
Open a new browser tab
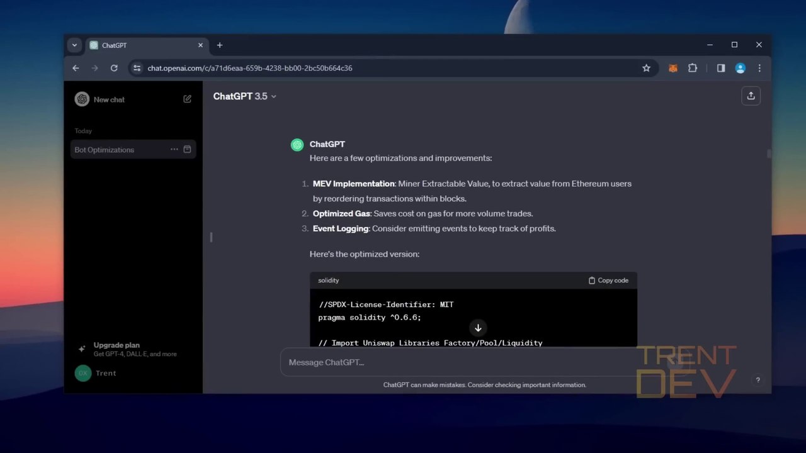point(220,45)
